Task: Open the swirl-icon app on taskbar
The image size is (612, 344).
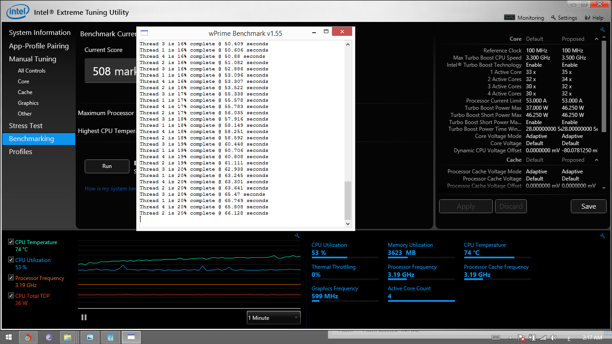Action: [x=49, y=337]
